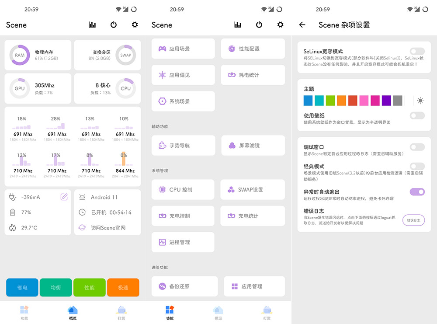Open 进程管理 process manager

click(x=183, y=242)
